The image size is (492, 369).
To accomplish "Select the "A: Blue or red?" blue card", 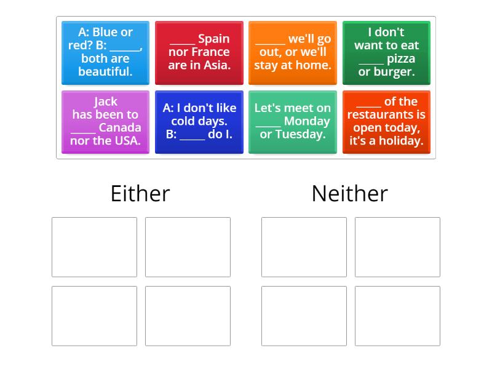I will (x=105, y=52).
